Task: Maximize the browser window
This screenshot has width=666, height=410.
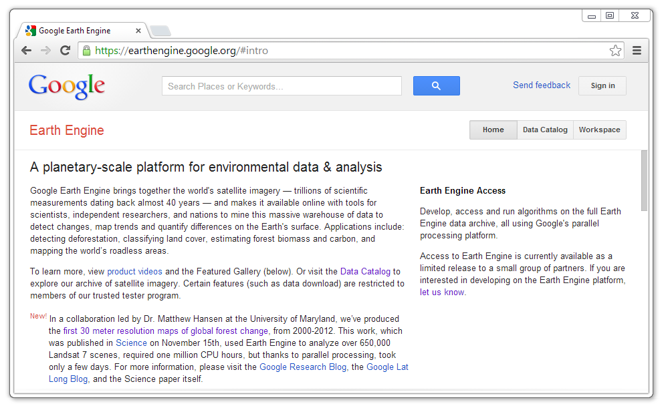Action: coord(610,15)
